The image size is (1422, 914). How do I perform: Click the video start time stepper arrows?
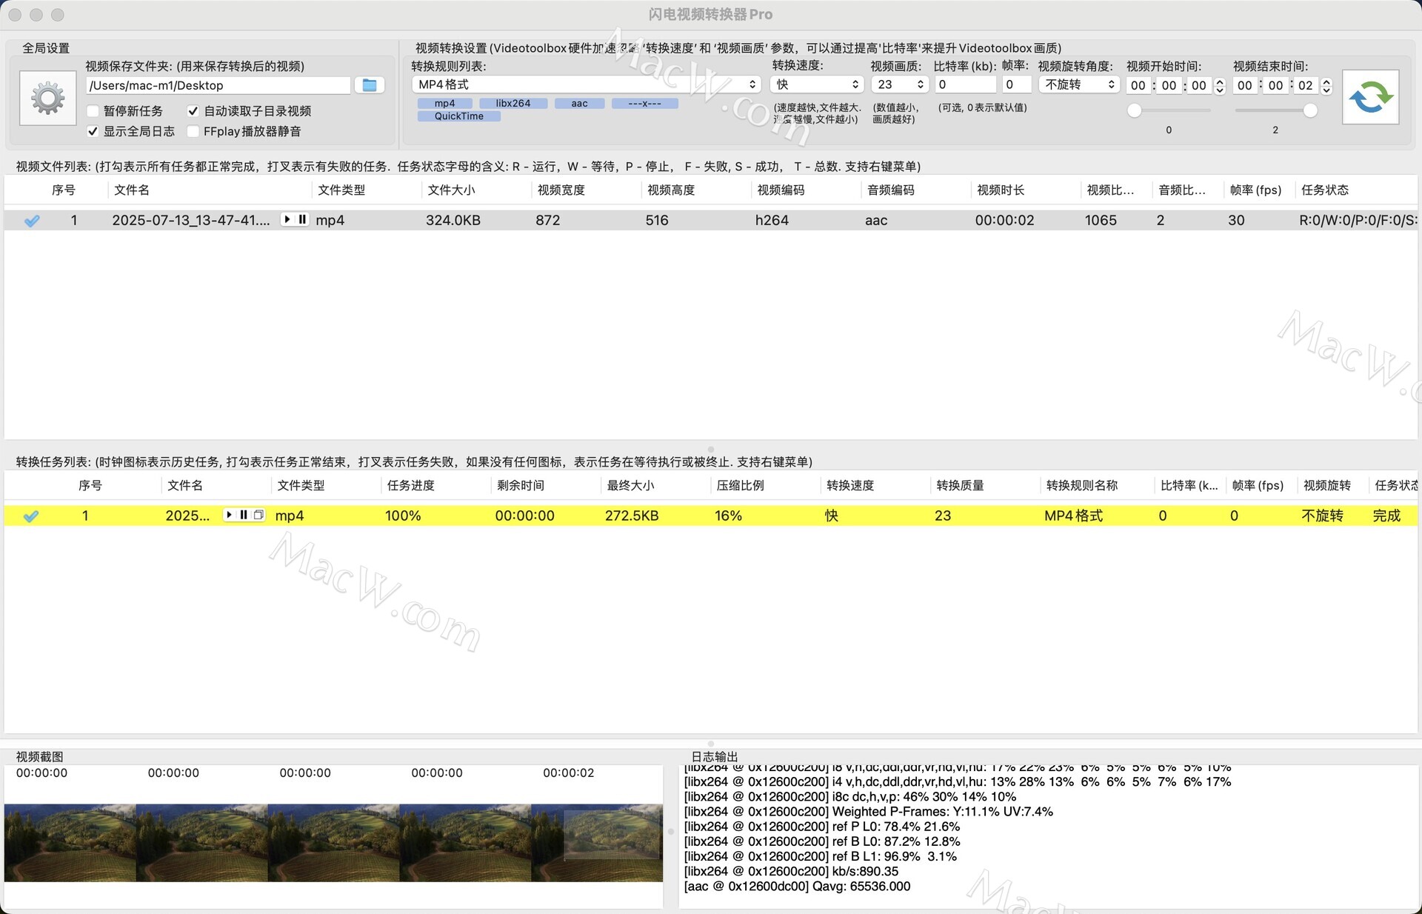coord(1220,85)
